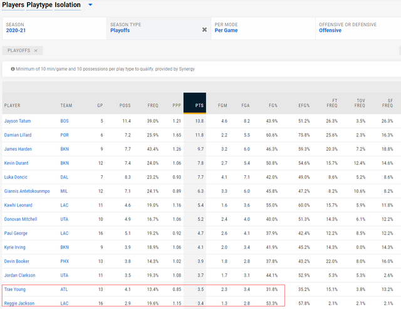This screenshot has width=401, height=309.
Task: Click the BOS team link
Action: 65,120
